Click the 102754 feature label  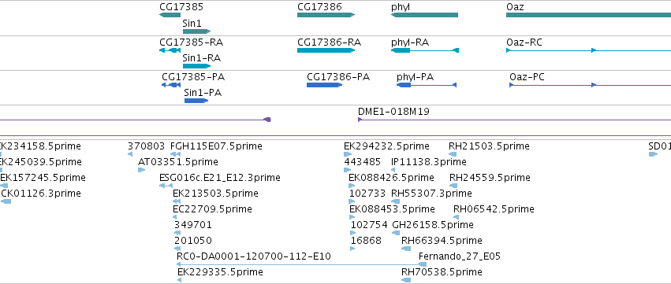click(x=369, y=225)
